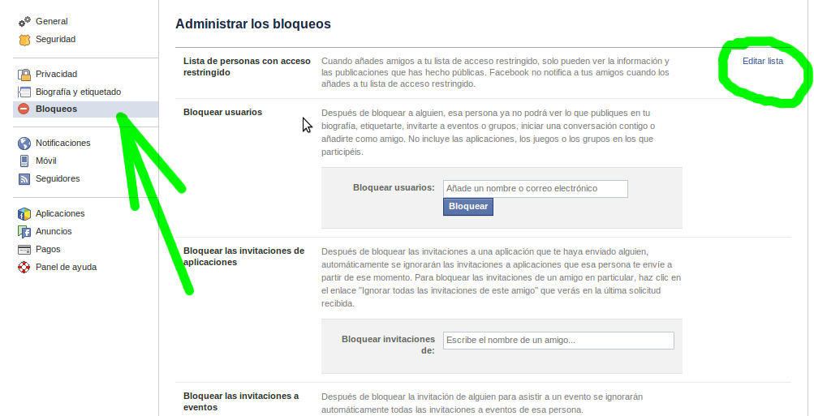814x416 pixels.
Task: Click the Bloquear invitaciones friend name field
Action: coord(558,341)
